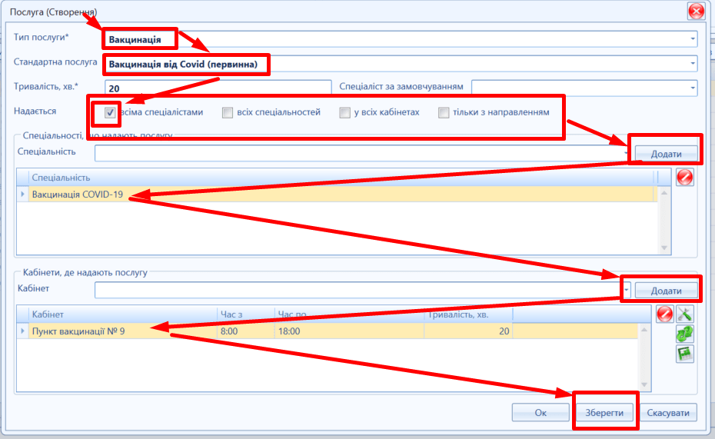Check the 'тільки з направленням' checkbox
Image resolution: width=715 pixels, height=439 pixels.
[444, 113]
